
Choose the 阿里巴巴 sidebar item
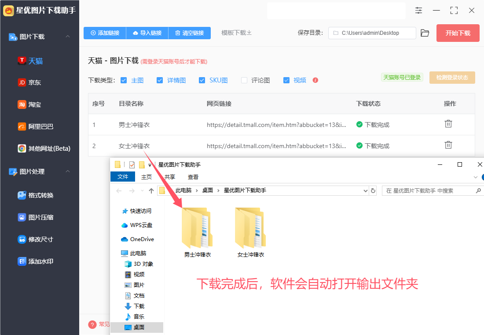click(x=36, y=127)
